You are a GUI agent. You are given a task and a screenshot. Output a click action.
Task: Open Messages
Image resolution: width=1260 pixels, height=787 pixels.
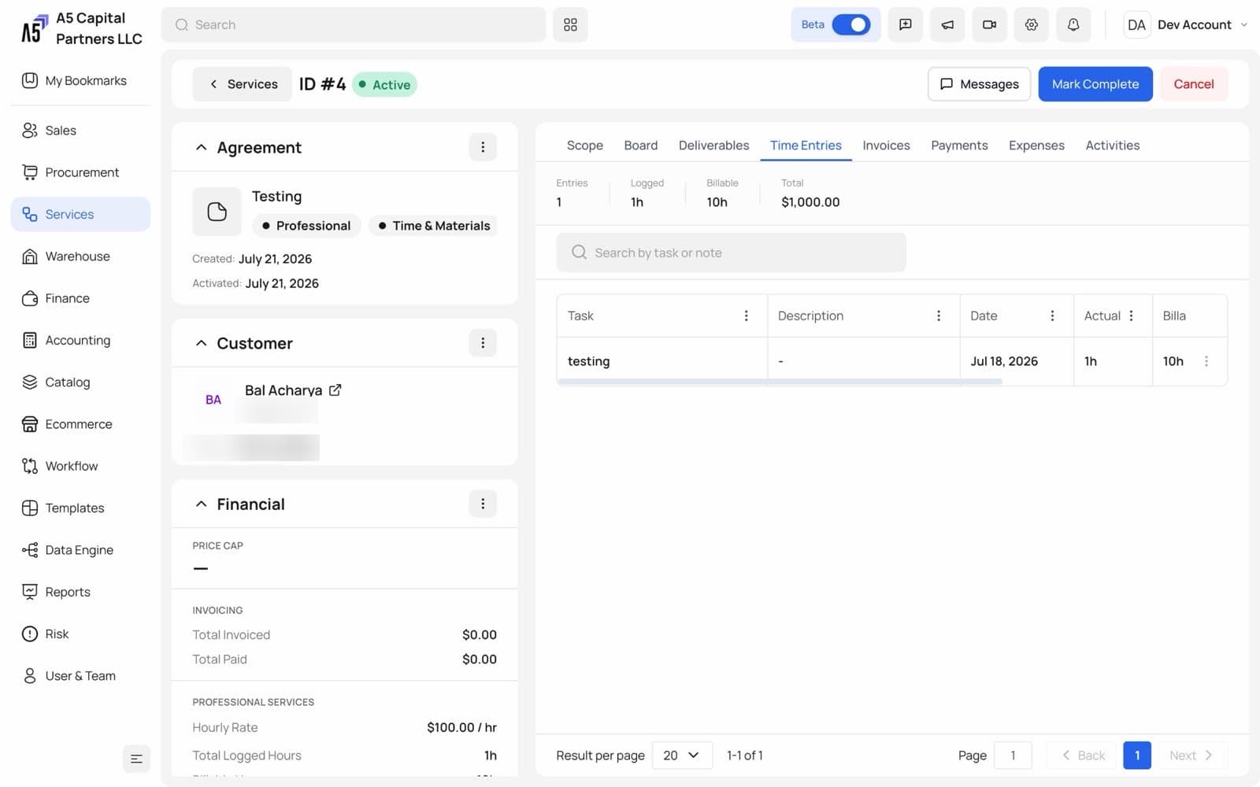pyautogui.click(x=979, y=84)
